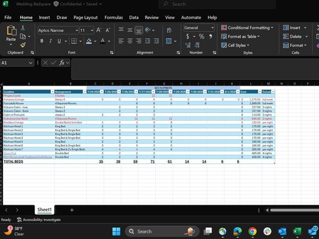The width and height of the screenshot is (319, 239).
Task: Click Merge & Center icon
Action: (x=169, y=41)
